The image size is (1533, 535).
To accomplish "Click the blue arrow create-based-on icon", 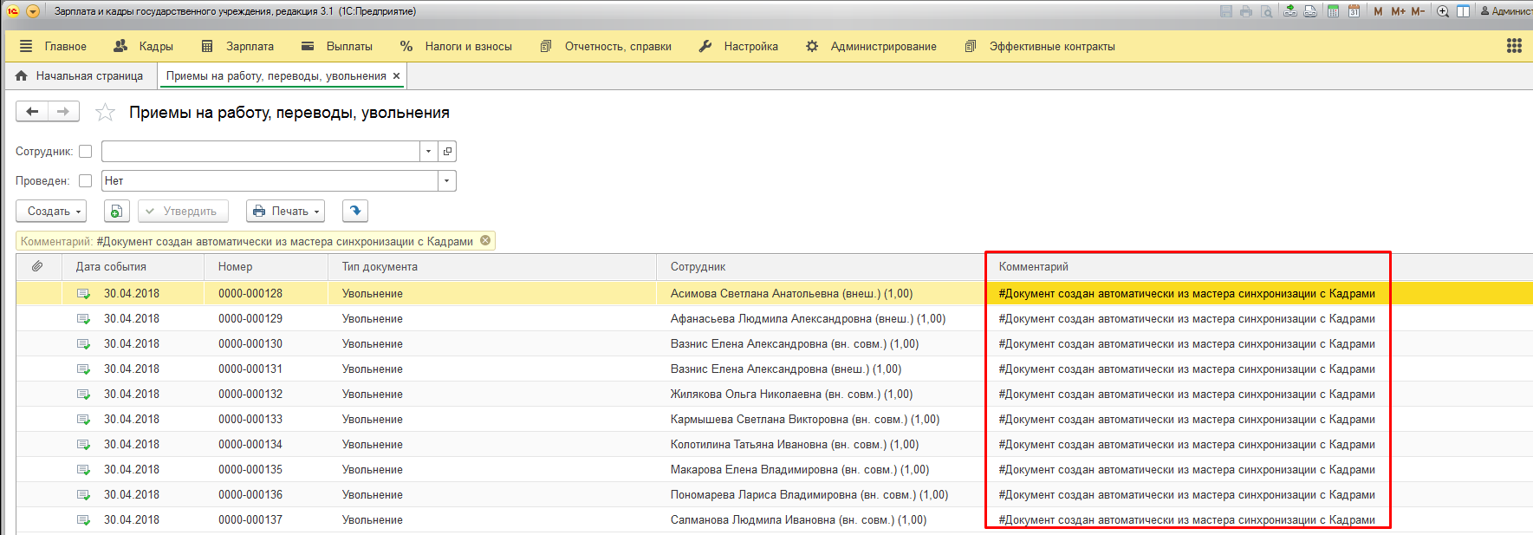I will tap(355, 211).
